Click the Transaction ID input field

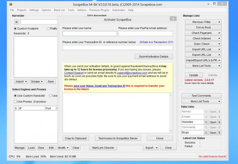click(x=118, y=48)
